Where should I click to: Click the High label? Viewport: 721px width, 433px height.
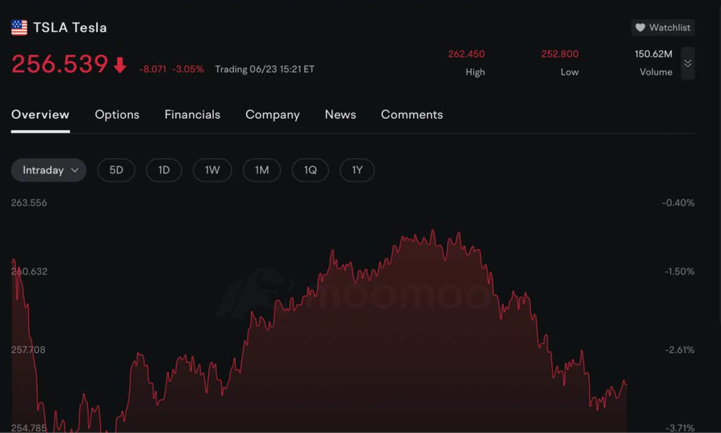(475, 72)
